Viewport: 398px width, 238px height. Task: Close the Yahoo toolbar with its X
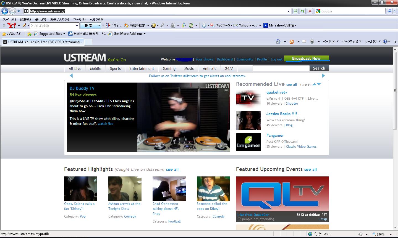click(4, 25)
